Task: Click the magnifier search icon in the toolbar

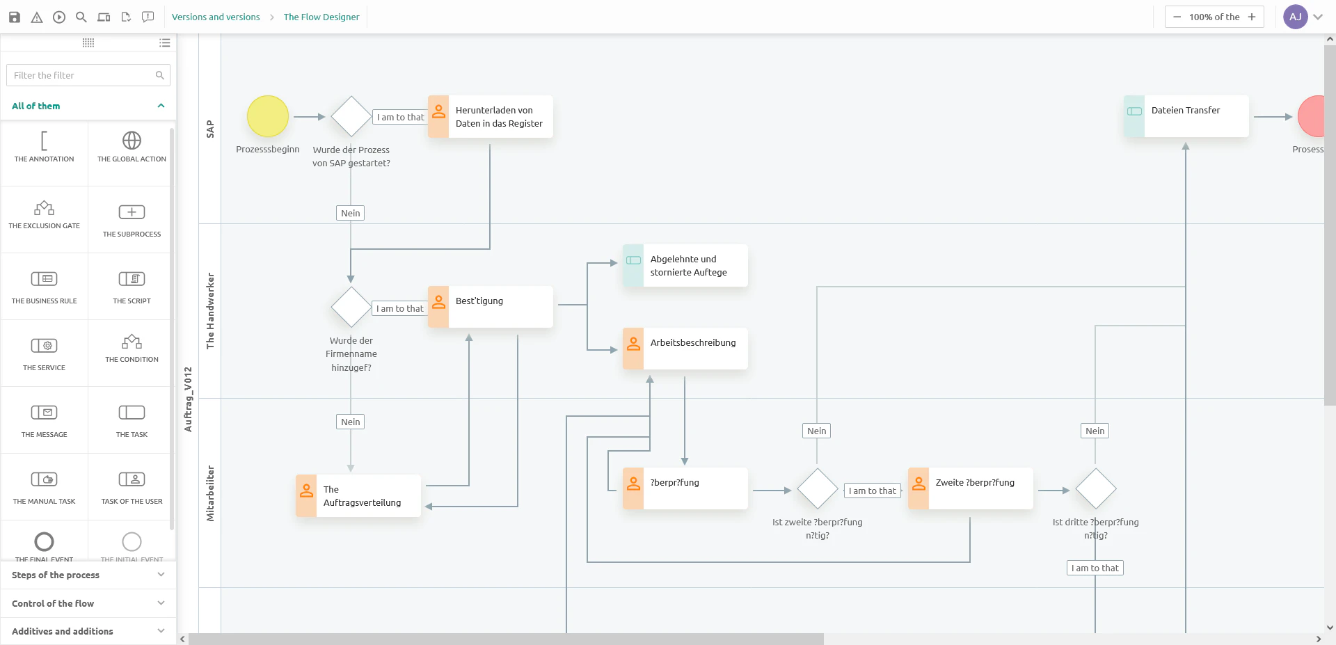Action: point(81,17)
